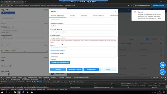Open the top dropdown in the modal form
The width and height of the screenshot is (167, 94).
tap(83, 20)
